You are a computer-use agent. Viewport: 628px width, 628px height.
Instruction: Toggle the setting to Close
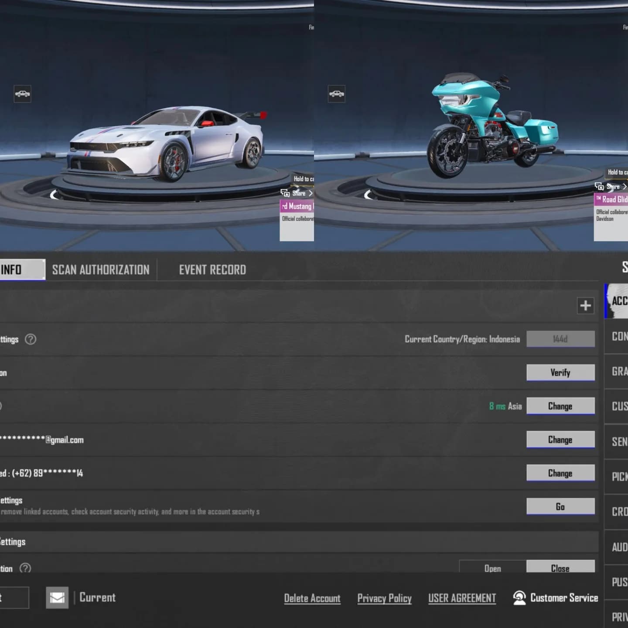click(560, 567)
